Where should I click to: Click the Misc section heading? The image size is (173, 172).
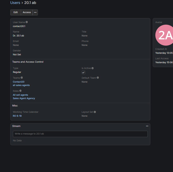point(15,106)
